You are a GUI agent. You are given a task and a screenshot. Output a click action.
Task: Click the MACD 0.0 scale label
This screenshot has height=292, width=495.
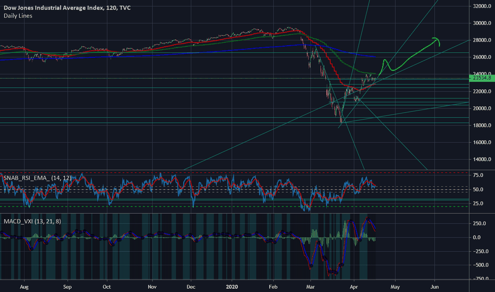[x=476, y=237]
